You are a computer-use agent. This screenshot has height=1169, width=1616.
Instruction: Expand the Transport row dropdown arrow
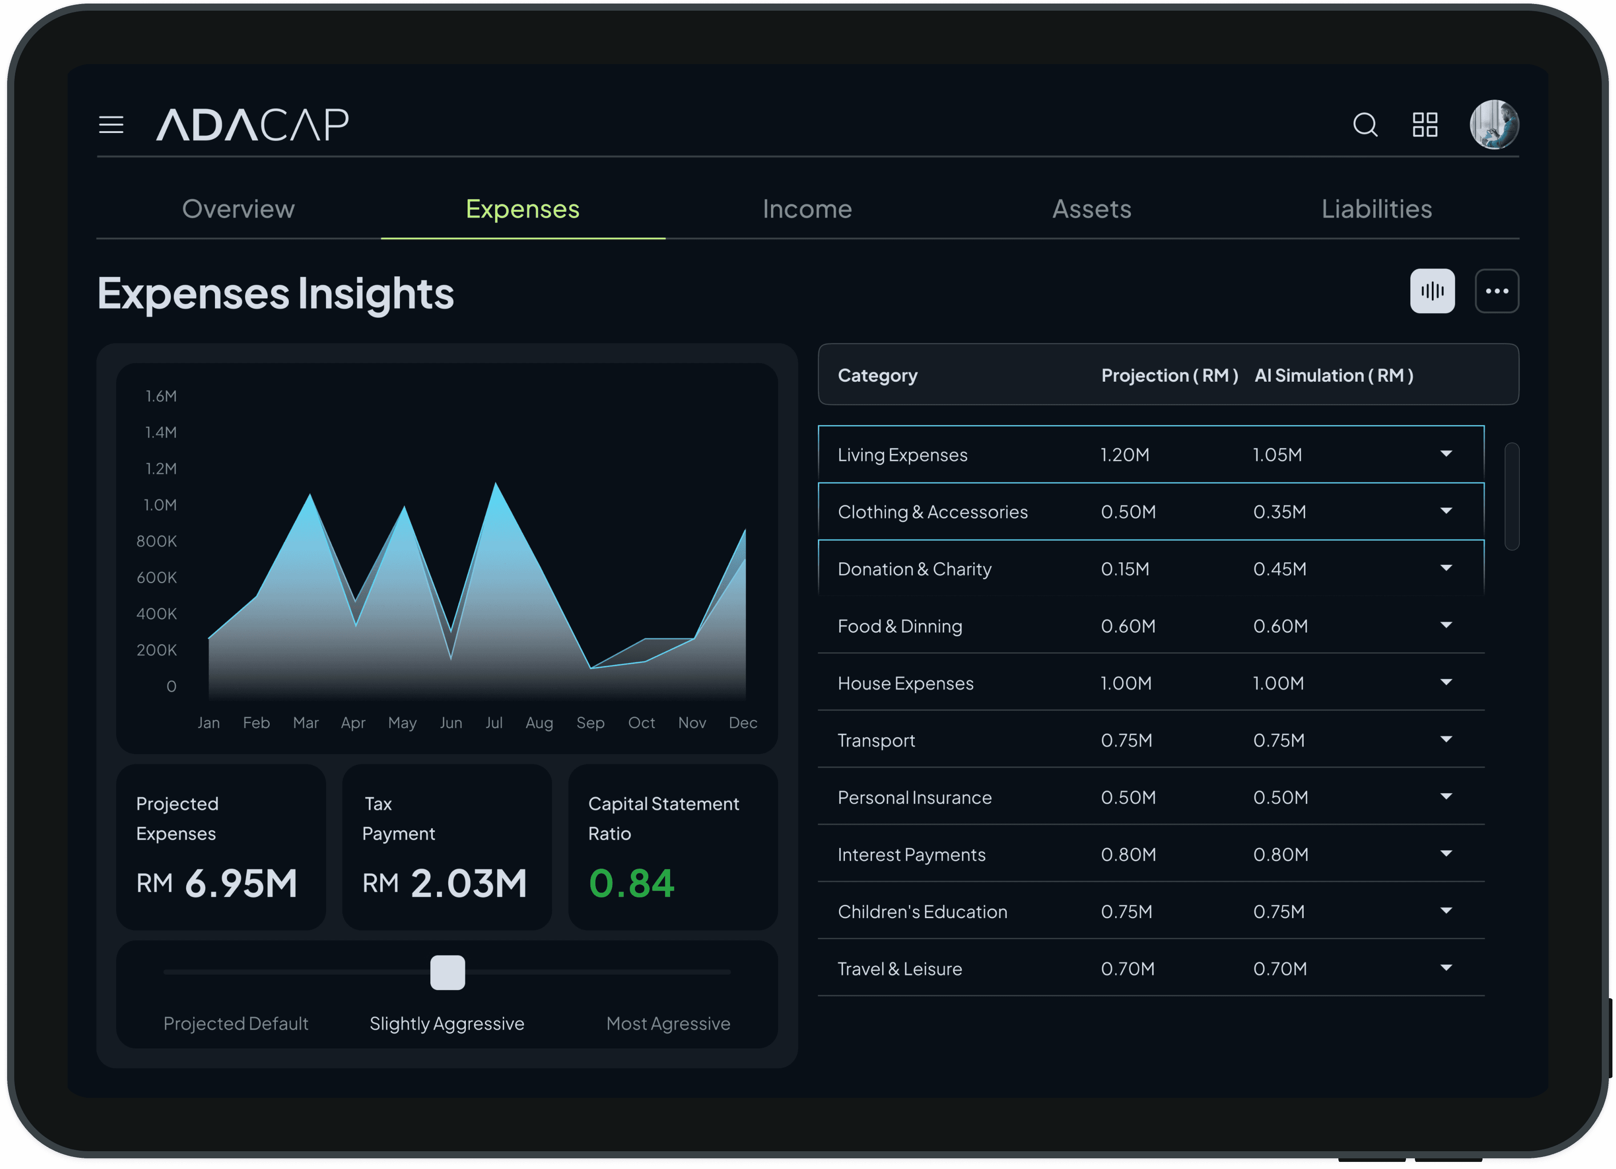(x=1446, y=739)
